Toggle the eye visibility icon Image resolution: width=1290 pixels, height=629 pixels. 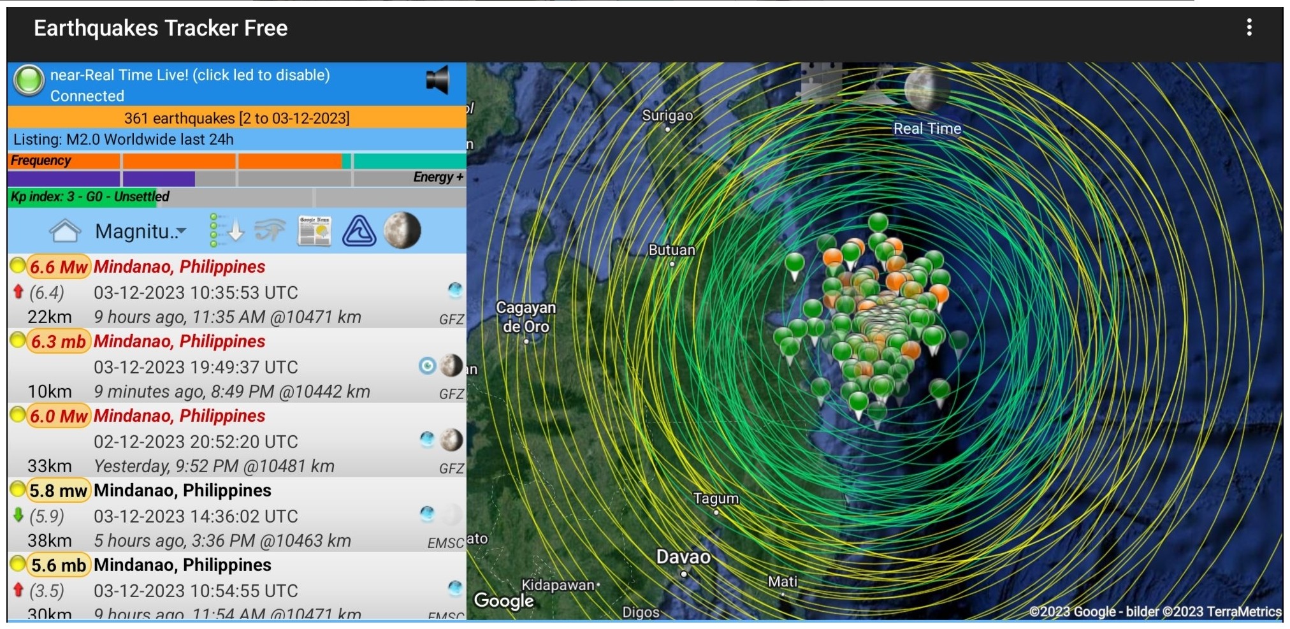coord(270,231)
